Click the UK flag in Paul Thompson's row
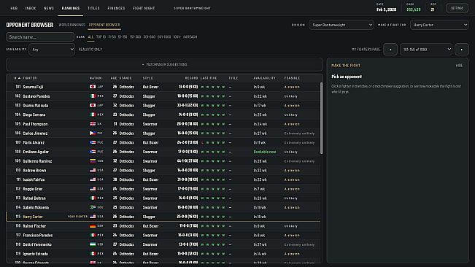475x267 pixels. (x=93, y=124)
